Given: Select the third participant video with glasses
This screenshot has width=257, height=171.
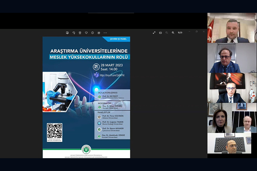Looking at the screenshot, I should (x=232, y=88).
